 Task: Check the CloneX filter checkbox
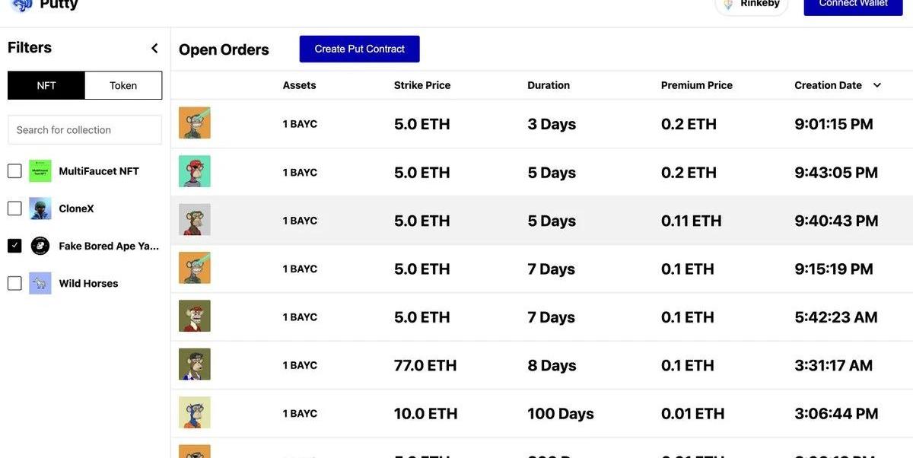[x=14, y=208]
